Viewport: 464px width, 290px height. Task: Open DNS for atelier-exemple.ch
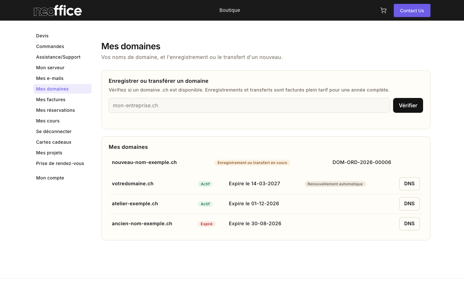click(x=409, y=204)
